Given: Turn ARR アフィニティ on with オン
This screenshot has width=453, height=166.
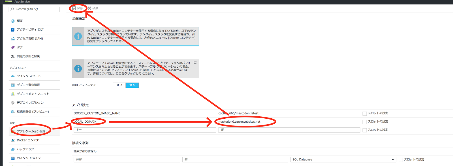Looking at the screenshot, I should (132, 85).
